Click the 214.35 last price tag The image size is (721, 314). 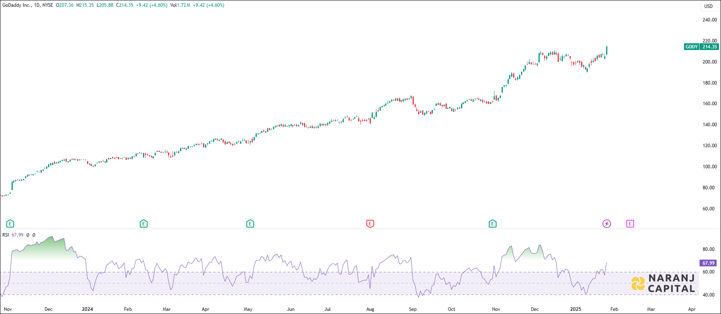coord(709,47)
